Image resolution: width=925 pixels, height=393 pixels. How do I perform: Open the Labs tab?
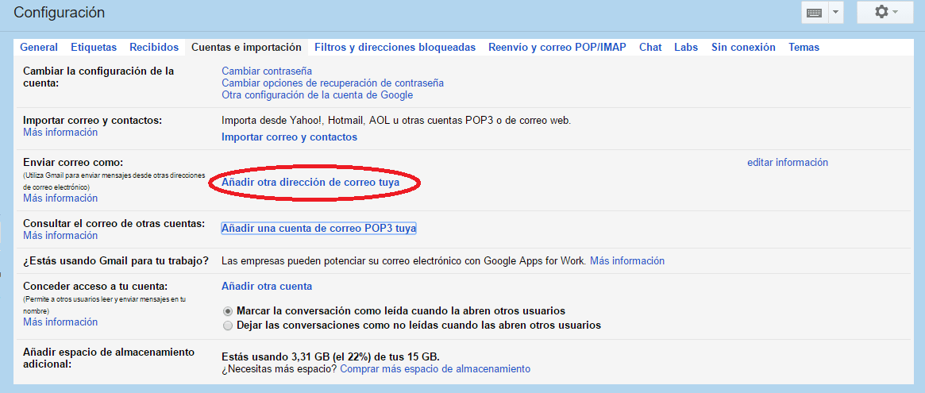coord(686,48)
